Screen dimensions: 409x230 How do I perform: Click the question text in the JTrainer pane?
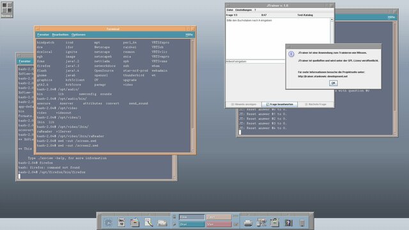click(x=249, y=20)
